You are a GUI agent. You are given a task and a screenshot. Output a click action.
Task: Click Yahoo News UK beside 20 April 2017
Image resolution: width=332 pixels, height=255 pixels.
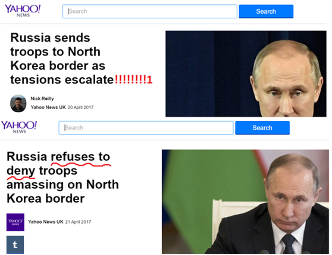[48, 107]
